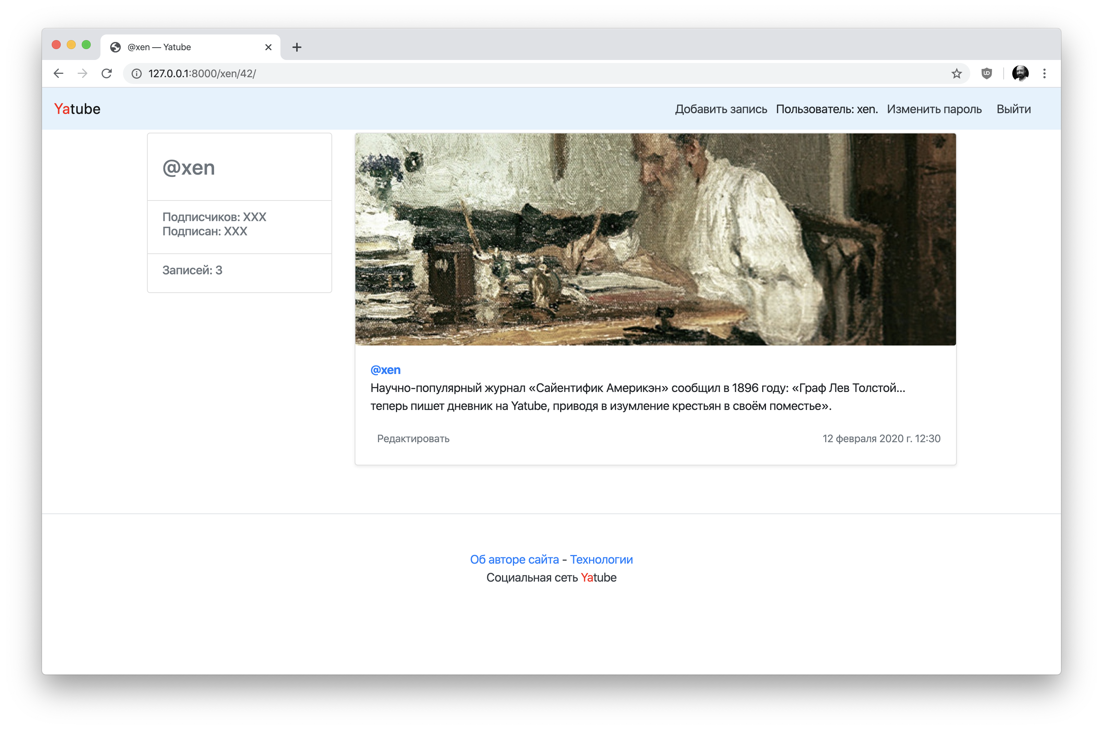Click the 'Записей: 3' text
The image size is (1103, 730).
pyautogui.click(x=192, y=270)
